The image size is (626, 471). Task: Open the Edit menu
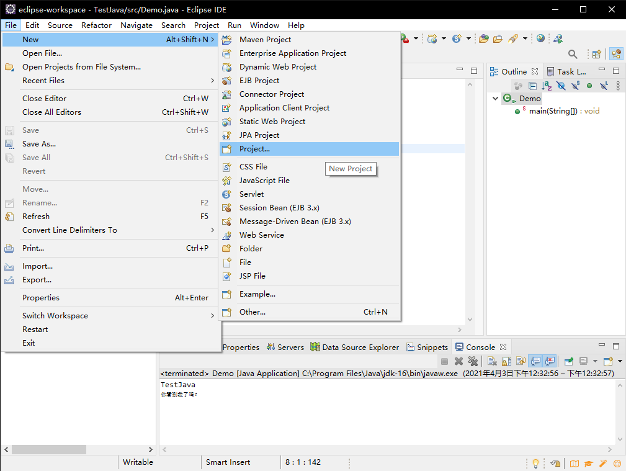point(32,25)
